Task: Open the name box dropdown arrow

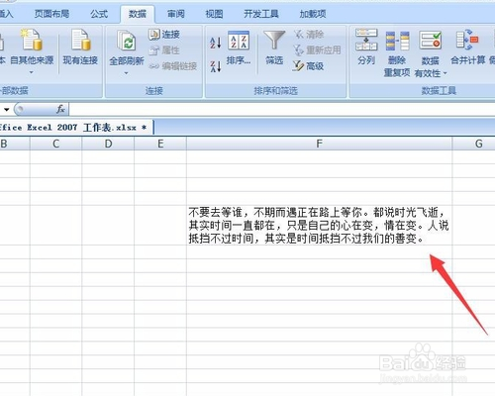Action: click(x=6, y=109)
